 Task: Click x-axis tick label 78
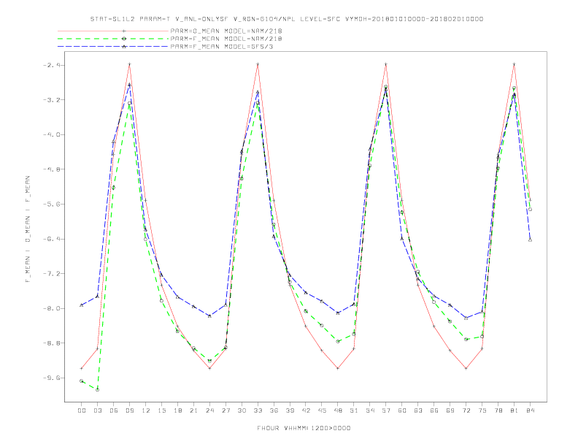coord(498,410)
